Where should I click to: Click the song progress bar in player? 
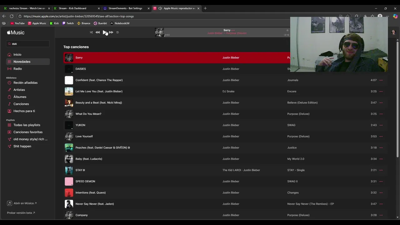coord(227,37)
